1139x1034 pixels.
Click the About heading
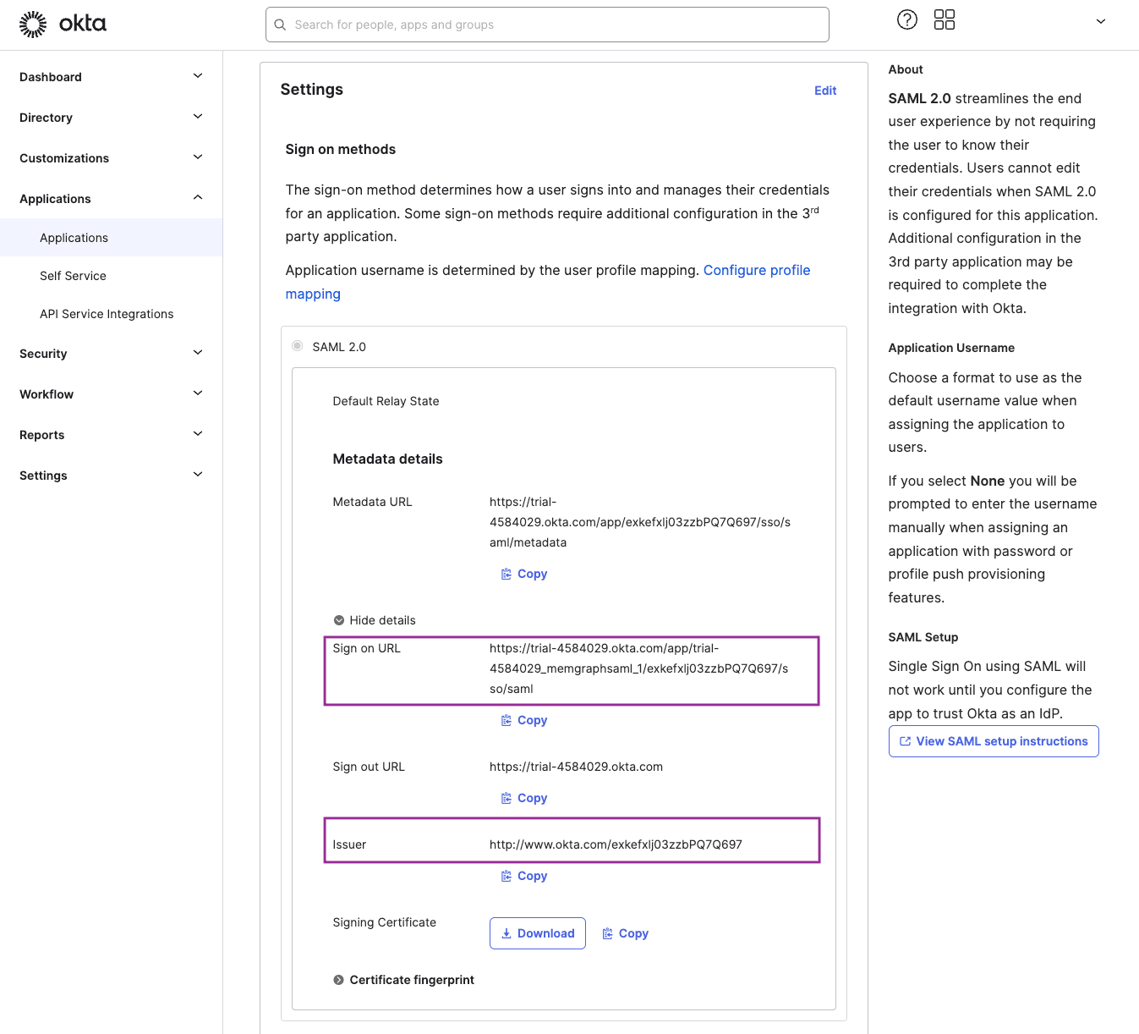point(906,69)
